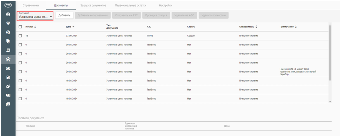This screenshot has width=341, height=137.
Task: Click the Добавить button
Action: (65, 15)
